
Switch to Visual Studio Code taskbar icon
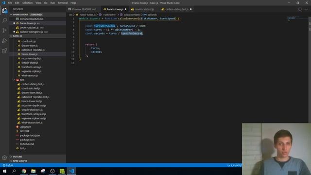click(x=71, y=171)
